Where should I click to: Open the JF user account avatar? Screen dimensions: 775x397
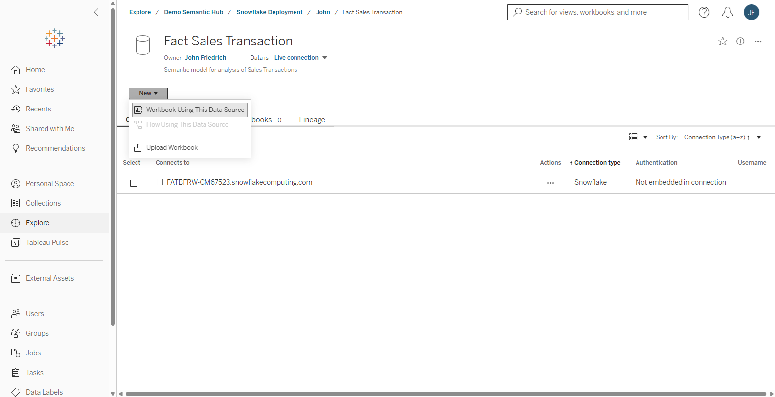(752, 12)
